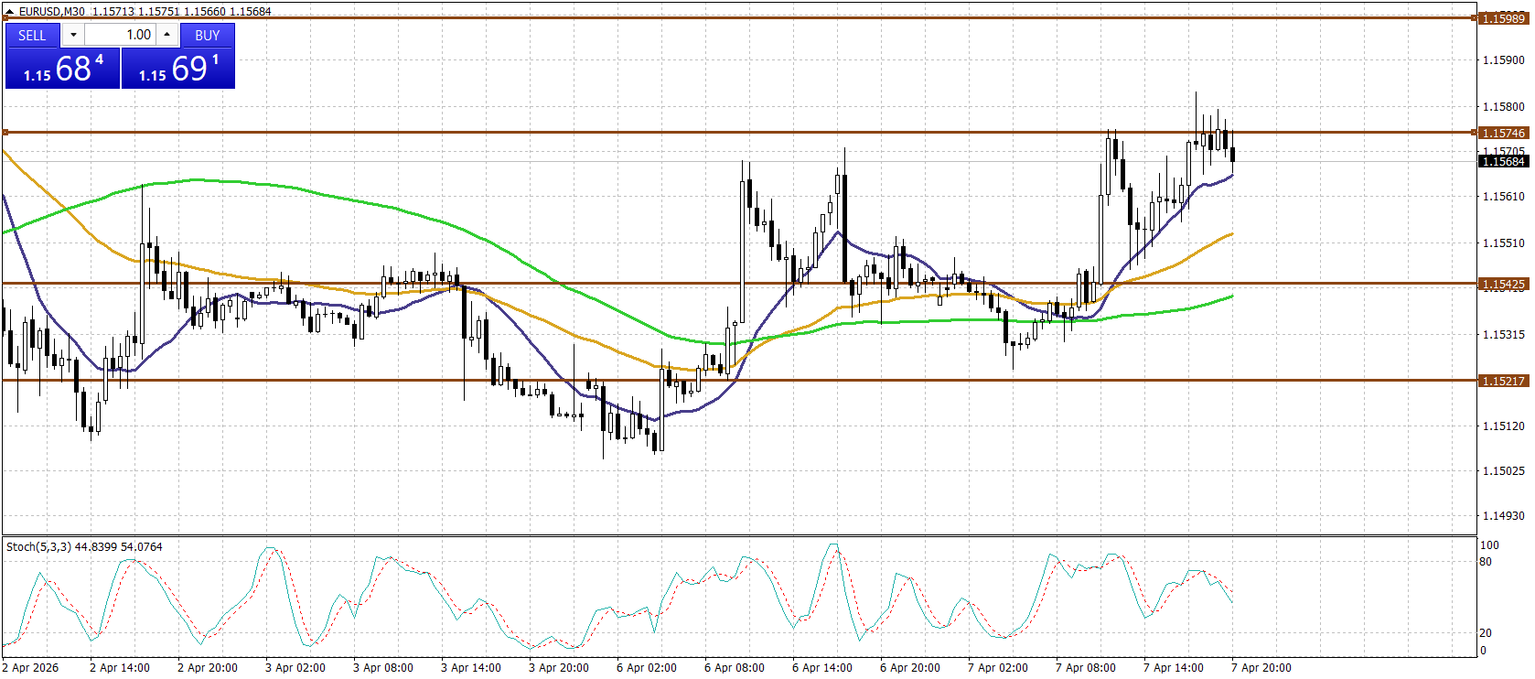Click the time axis label 7 Apr 02:00
The width and height of the screenshot is (1535, 679).
point(998,667)
